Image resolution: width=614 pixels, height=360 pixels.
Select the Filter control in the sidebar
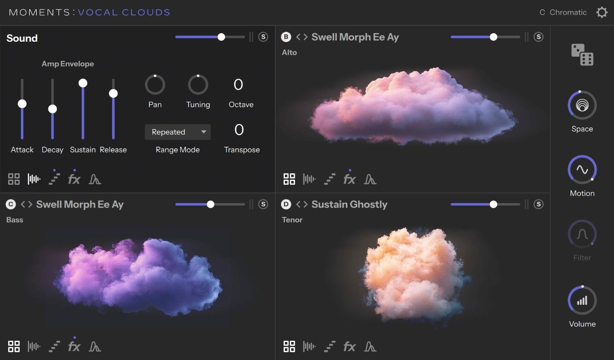click(x=582, y=234)
